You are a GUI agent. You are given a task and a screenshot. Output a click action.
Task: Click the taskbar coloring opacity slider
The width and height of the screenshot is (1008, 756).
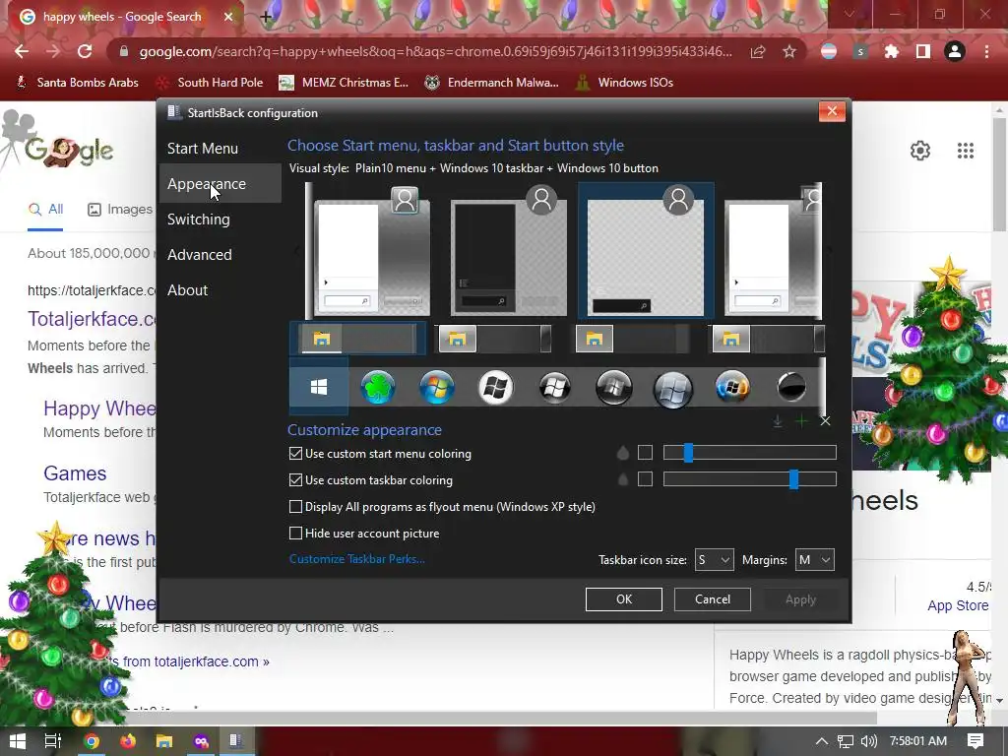click(749, 479)
